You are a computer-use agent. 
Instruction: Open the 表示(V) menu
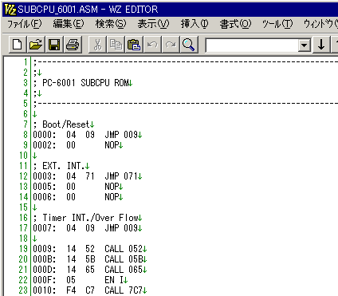pos(153,24)
